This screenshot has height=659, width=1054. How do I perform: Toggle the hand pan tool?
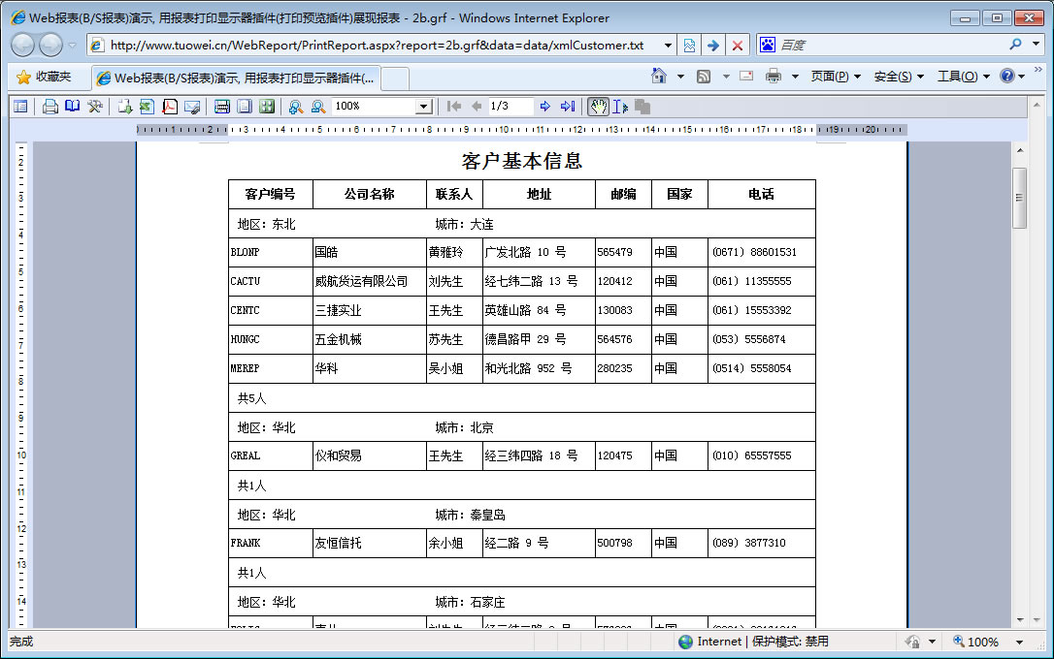[x=598, y=107]
